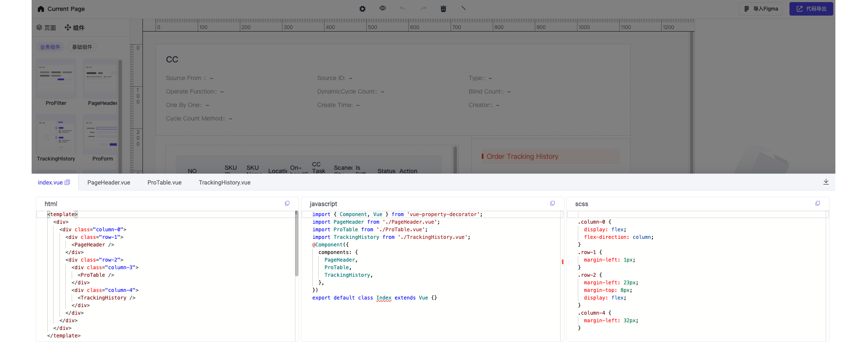Viewport: 867px width, 345px height.
Task: Select the 业务组件 filter chip
Action: coord(50,47)
